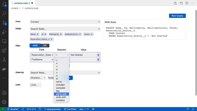Open editor More Actions ellipsis menu
Screen dimensions: 197x111
click(192, 3)
